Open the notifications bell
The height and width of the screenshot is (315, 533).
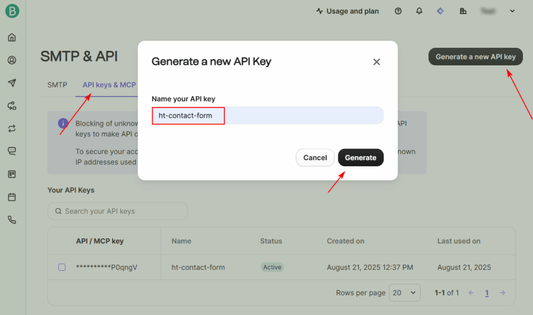pos(419,11)
